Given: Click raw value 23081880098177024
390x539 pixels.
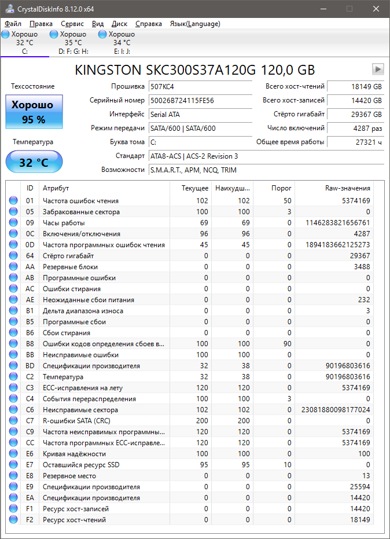Looking at the screenshot, I should click(336, 410).
